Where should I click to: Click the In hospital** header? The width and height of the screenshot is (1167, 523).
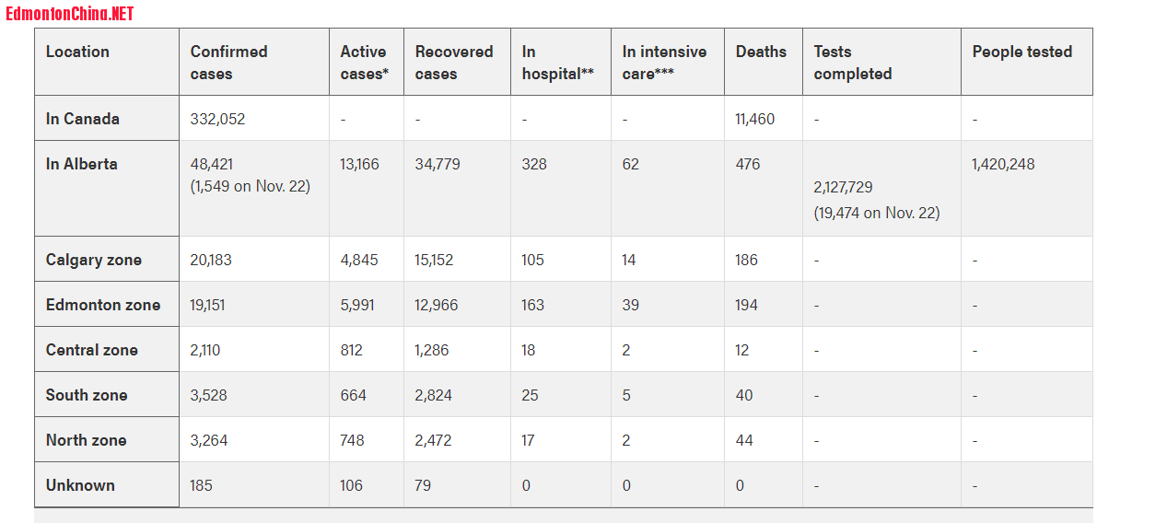click(557, 63)
